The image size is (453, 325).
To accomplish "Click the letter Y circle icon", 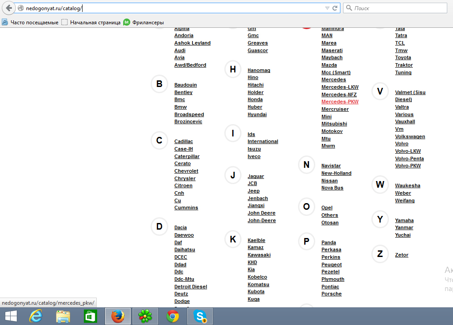I will 380,219.
